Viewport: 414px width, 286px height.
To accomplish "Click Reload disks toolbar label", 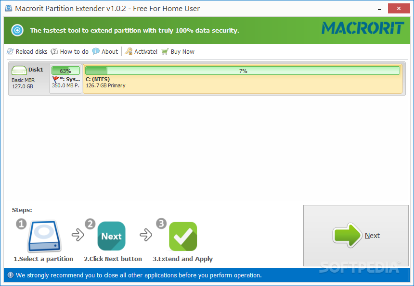I will pyautogui.click(x=31, y=51).
